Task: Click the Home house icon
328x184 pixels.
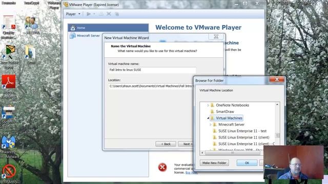Action: (73, 28)
